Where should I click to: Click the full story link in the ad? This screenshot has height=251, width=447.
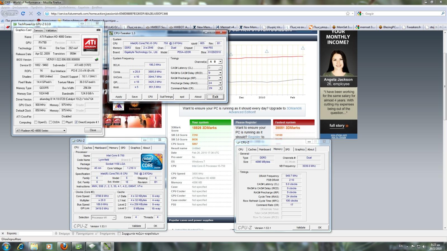click(339, 126)
